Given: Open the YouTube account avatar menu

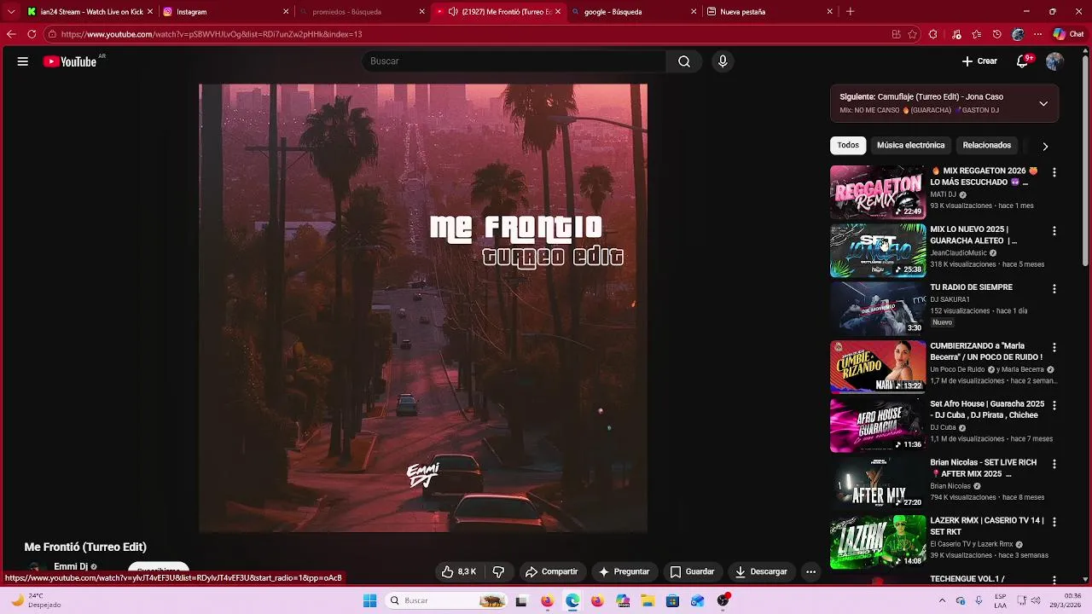Looking at the screenshot, I should tap(1054, 61).
